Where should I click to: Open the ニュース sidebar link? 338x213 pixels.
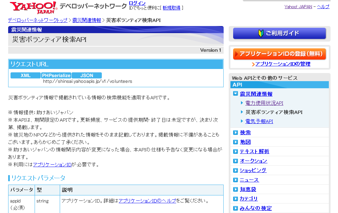(x=249, y=180)
